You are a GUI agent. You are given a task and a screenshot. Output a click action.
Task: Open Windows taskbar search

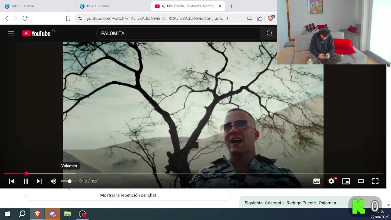point(22,214)
